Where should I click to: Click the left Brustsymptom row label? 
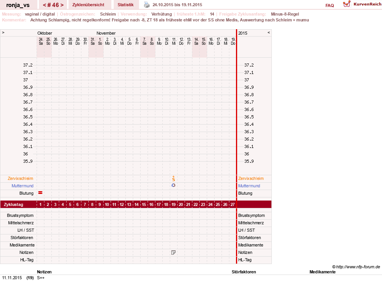coord(20,215)
